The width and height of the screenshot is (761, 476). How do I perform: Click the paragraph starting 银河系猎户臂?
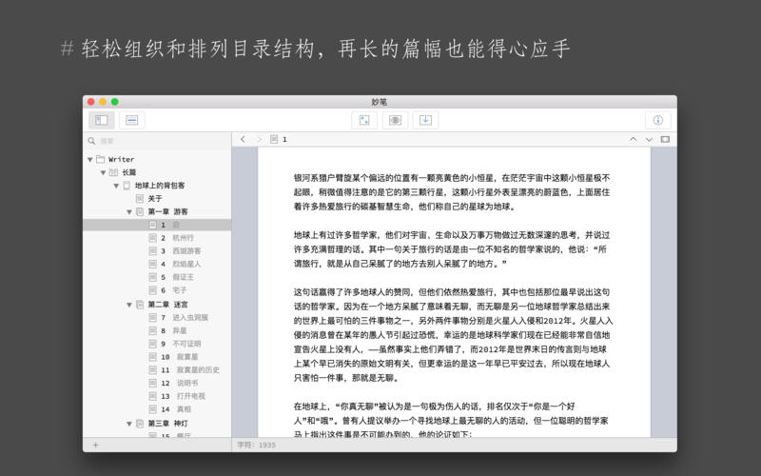pyautogui.click(x=452, y=192)
